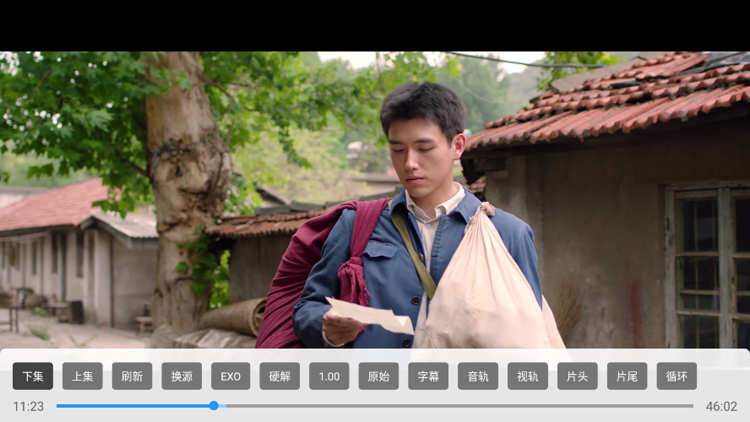Set the outro skip point with 片尾
The width and height of the screenshot is (750, 422).
627,376
